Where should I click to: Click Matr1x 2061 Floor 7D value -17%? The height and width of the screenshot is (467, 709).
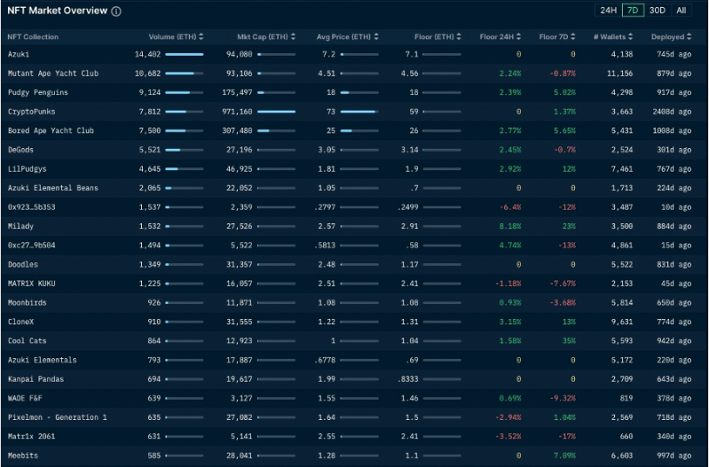click(566, 437)
